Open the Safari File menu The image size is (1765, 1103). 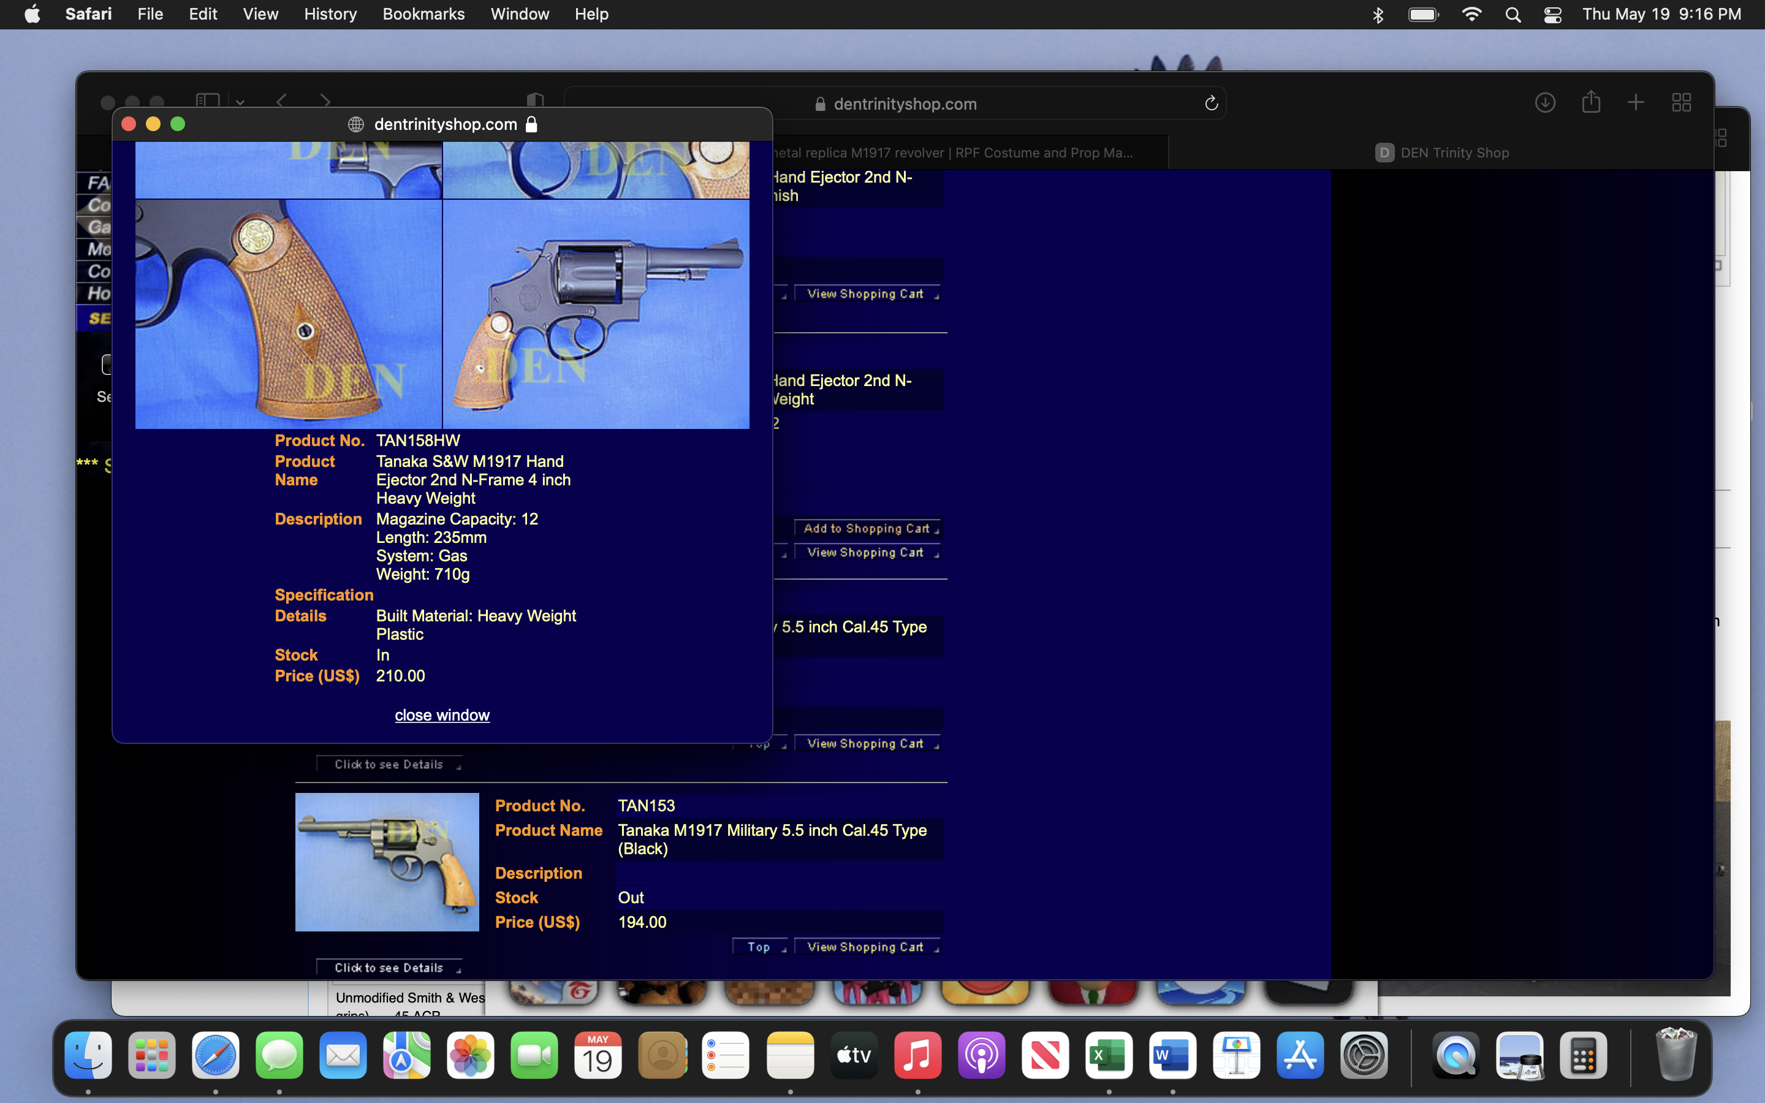[x=150, y=14]
